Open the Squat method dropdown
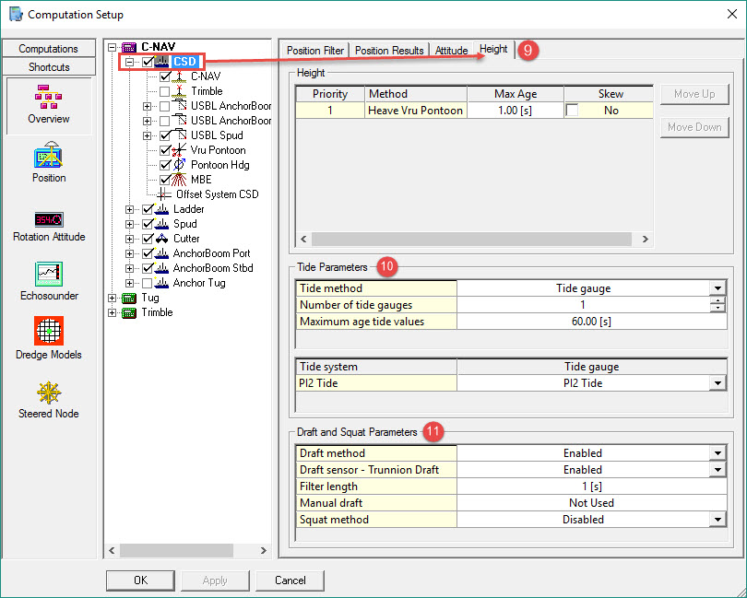 coord(717,520)
